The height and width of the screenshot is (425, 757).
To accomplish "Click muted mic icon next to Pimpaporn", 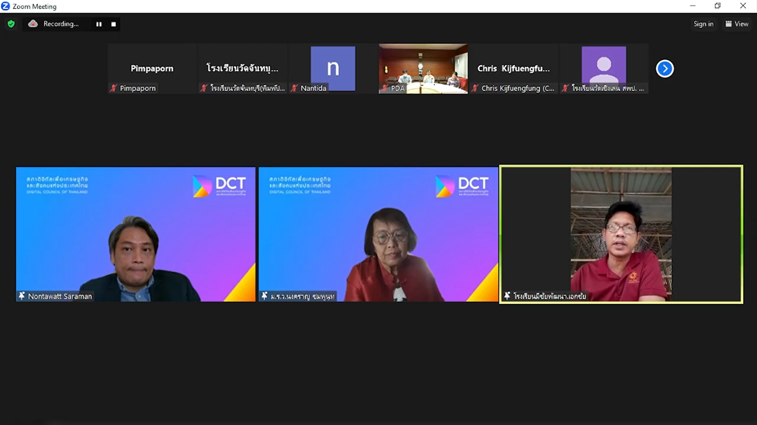I will [x=114, y=89].
